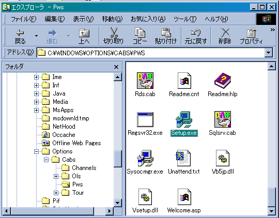The image size is (279, 218).
Task: Open the Back button history dropdown arrow
Action: point(36,36)
